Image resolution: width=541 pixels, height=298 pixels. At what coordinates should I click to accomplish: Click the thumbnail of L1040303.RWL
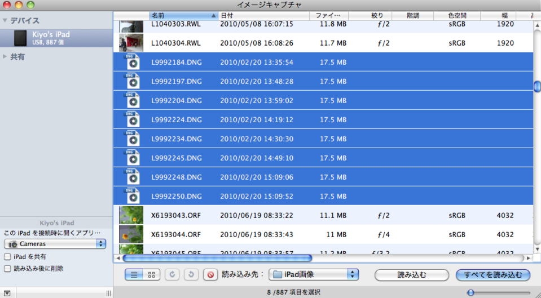click(x=131, y=26)
